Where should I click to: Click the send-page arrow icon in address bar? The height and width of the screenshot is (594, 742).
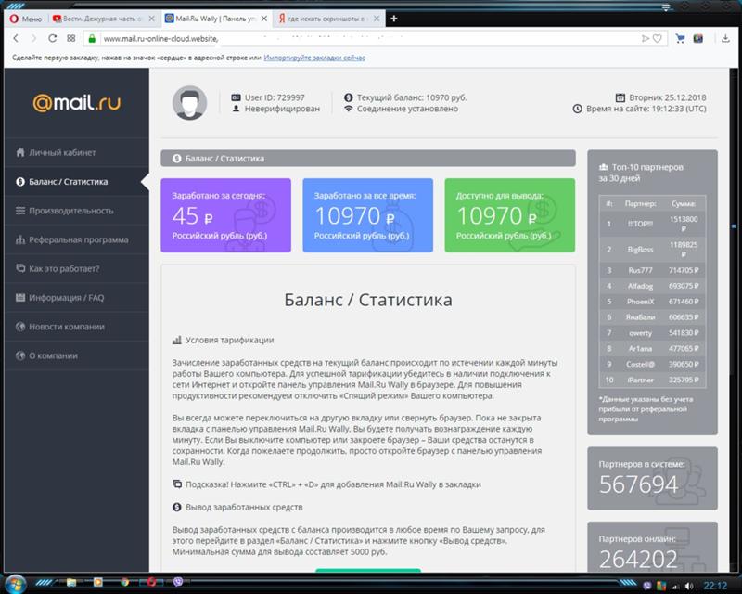click(x=646, y=38)
